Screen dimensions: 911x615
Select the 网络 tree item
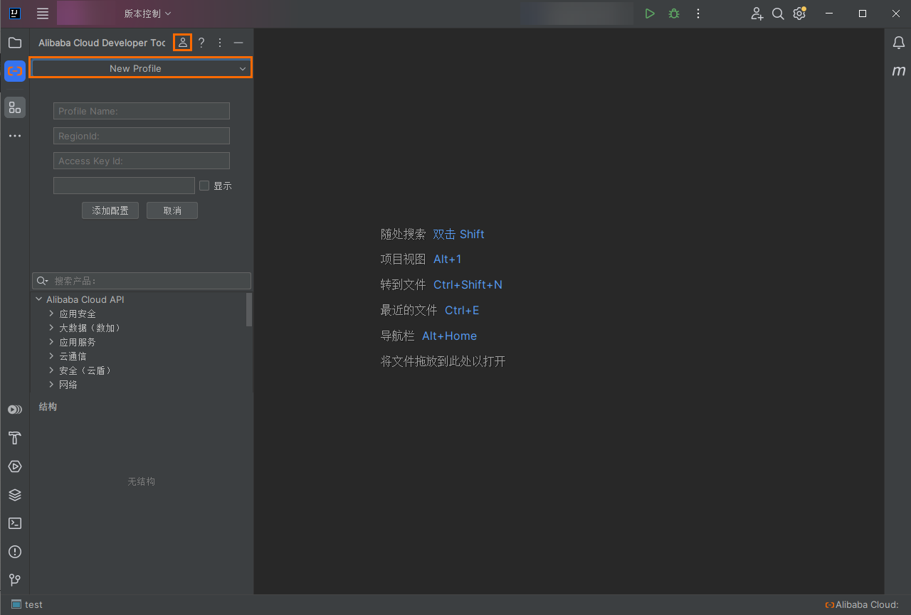click(x=68, y=385)
